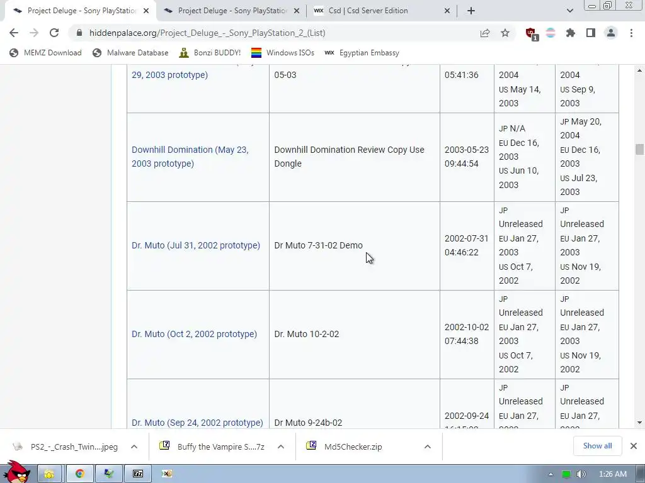Open the uBlock shield extension icon
This screenshot has height=483, width=645.
pyautogui.click(x=531, y=33)
